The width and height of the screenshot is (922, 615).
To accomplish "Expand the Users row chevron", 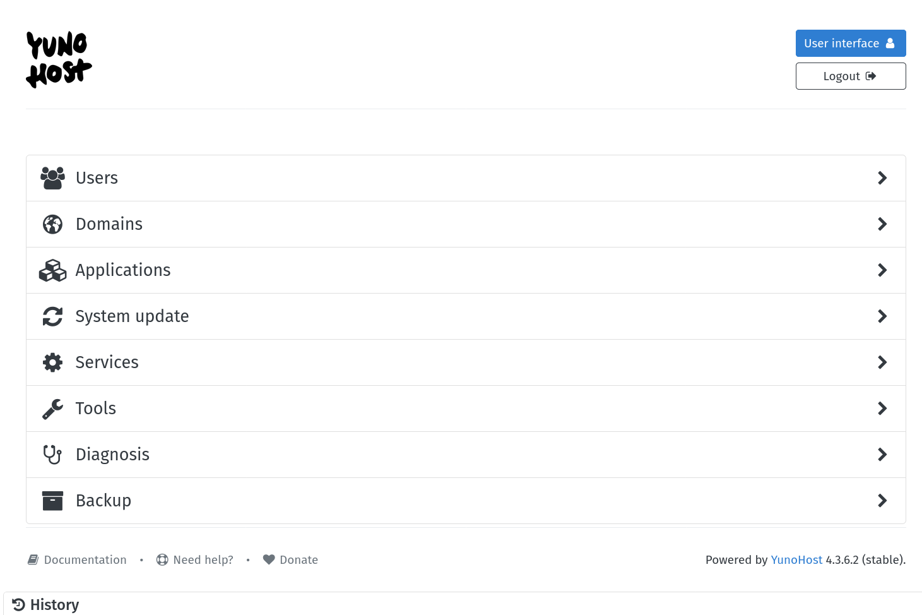I will point(882,178).
